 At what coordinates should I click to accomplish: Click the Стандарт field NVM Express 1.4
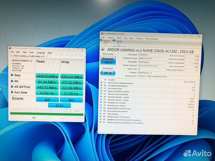click(168, 73)
